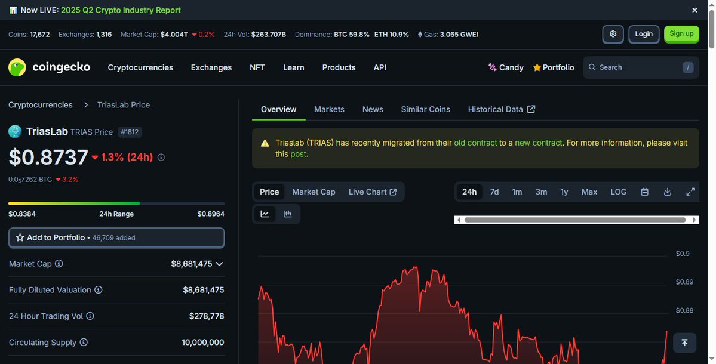Click the chart scrollbar left arrow
The width and height of the screenshot is (716, 364).
tap(459, 220)
